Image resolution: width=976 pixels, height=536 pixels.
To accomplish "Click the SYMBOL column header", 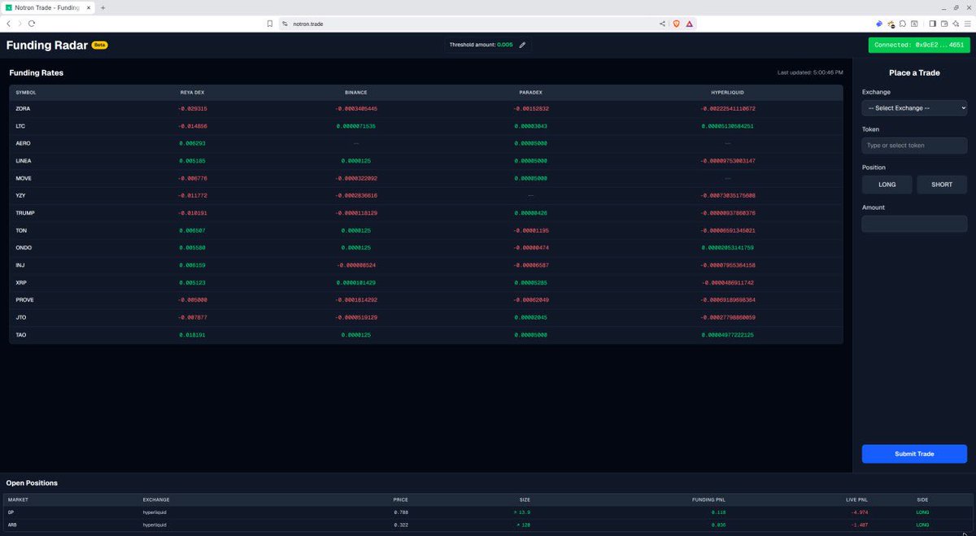I will click(26, 93).
